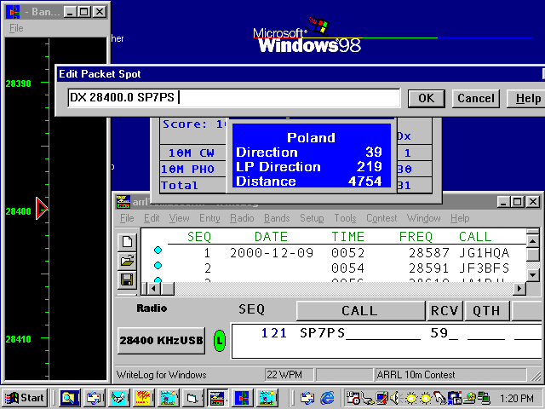Screen dimensions: 545x409
Task: Click call JG1HQA in log row 1
Action: (x=485, y=253)
